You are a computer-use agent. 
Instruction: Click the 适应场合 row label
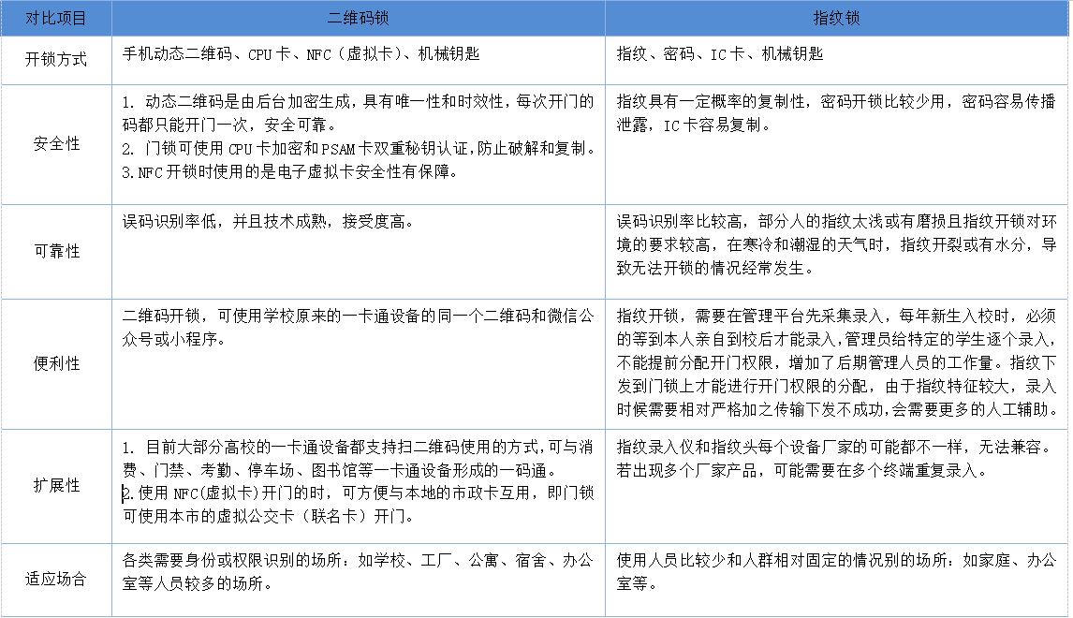56,579
